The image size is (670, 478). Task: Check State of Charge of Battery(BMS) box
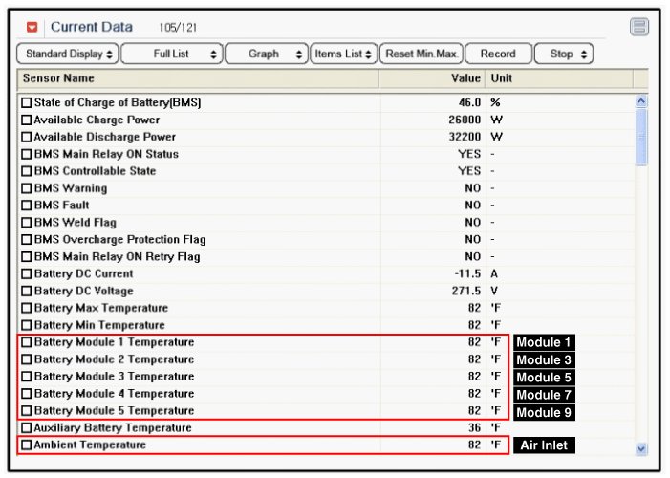pyautogui.click(x=27, y=102)
